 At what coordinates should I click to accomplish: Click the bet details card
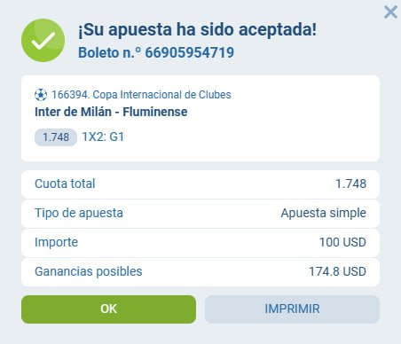pos(200,118)
